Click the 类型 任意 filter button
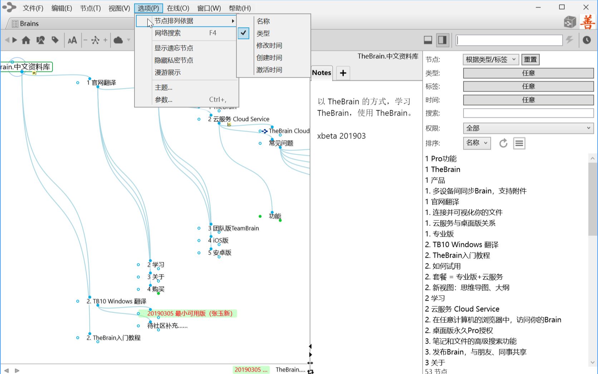 (x=528, y=73)
